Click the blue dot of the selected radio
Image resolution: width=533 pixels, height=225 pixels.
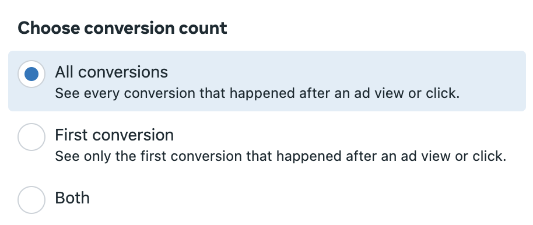tap(31, 74)
